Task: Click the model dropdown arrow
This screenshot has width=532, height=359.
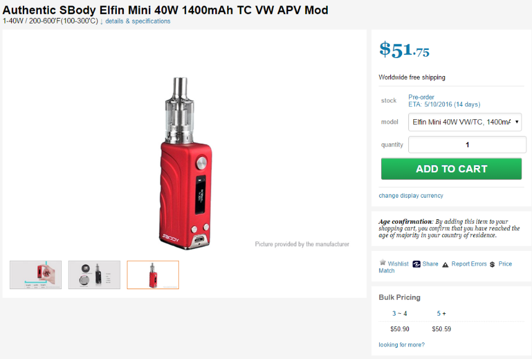Action: click(x=517, y=122)
